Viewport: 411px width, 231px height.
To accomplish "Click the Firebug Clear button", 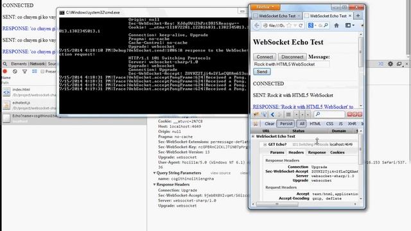I will (x=269, y=124).
